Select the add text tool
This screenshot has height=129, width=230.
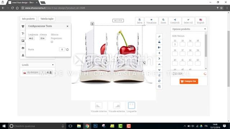pos(23,33)
